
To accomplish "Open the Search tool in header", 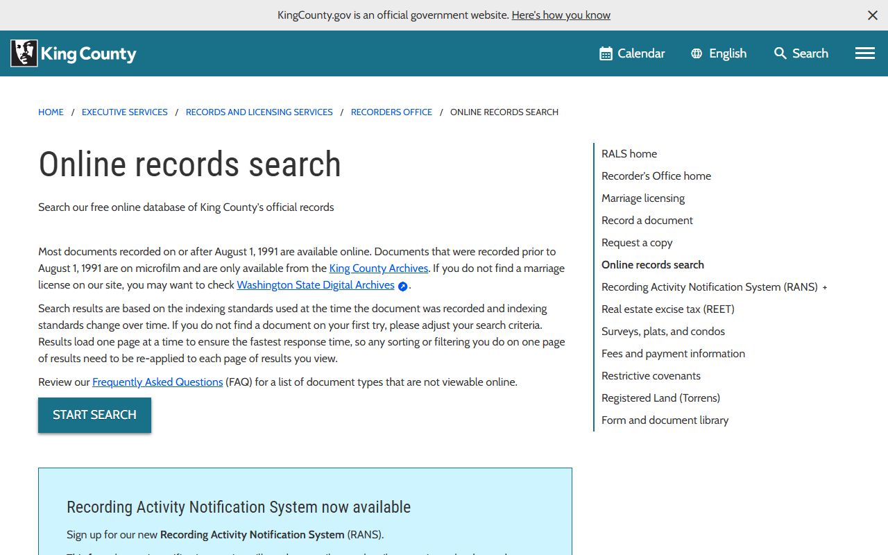I will [x=801, y=53].
